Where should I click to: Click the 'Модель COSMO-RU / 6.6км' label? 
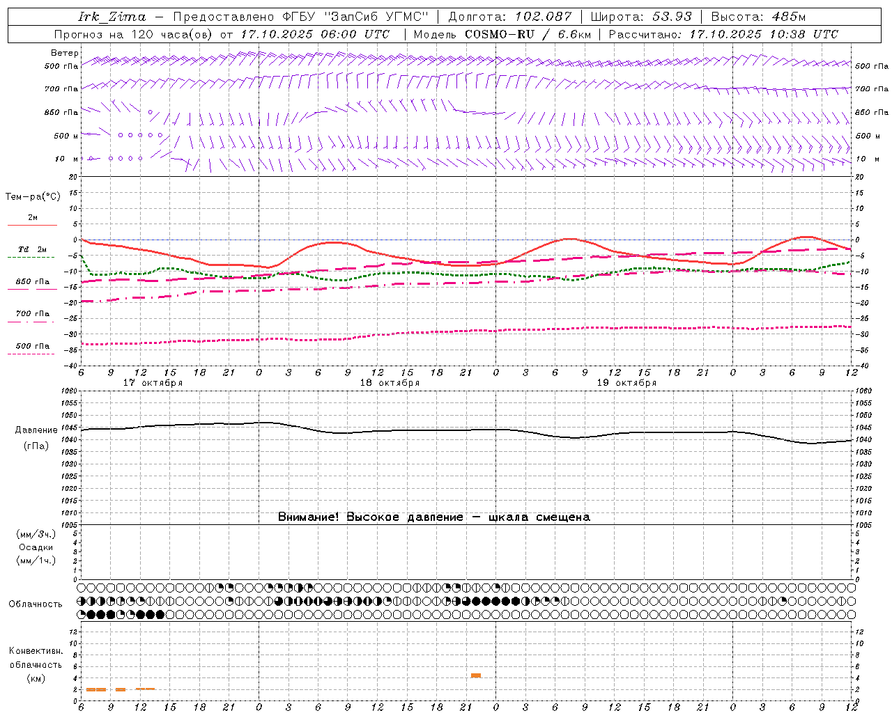click(x=502, y=34)
